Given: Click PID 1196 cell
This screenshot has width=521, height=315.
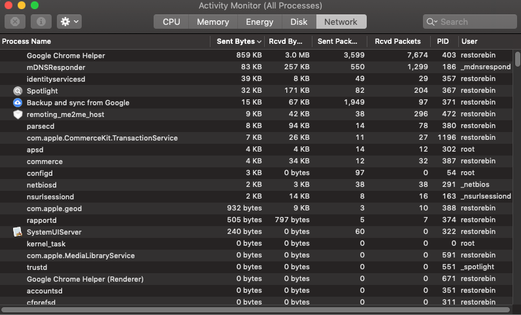Looking at the screenshot, I should point(446,137).
